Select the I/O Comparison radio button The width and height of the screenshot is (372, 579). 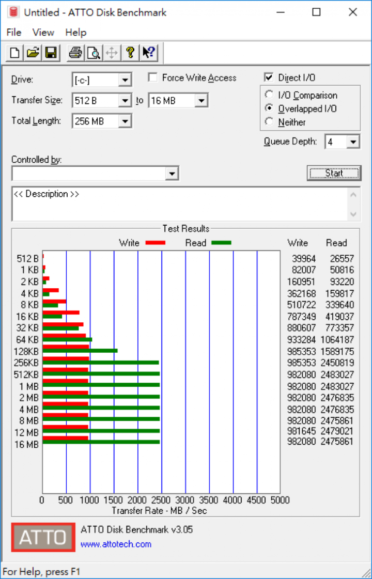click(x=269, y=95)
